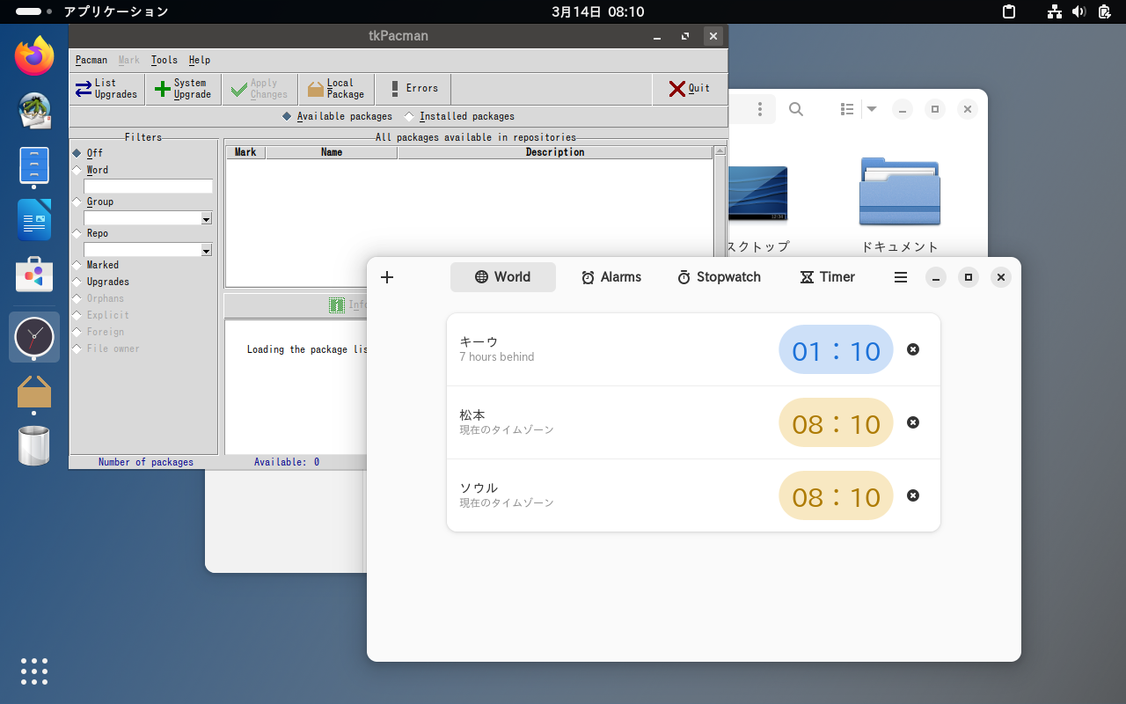
Task: Open the Errors toolbar button
Action: pyautogui.click(x=413, y=89)
